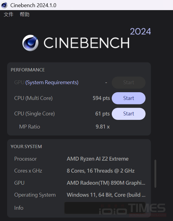Click the Cinebench title bar app icon
This screenshot has width=173, height=221.
[x=4, y=5]
